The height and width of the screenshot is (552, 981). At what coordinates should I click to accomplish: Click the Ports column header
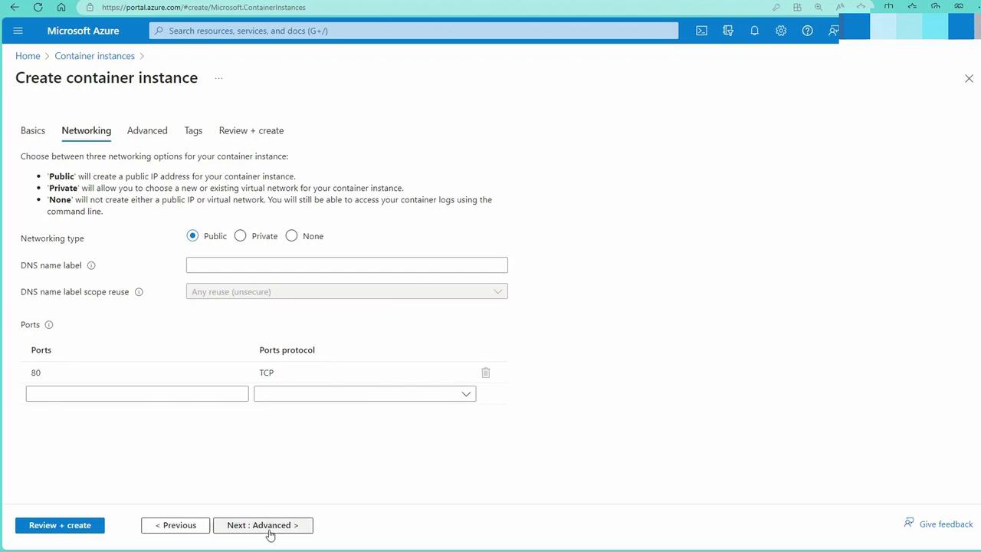(x=41, y=350)
